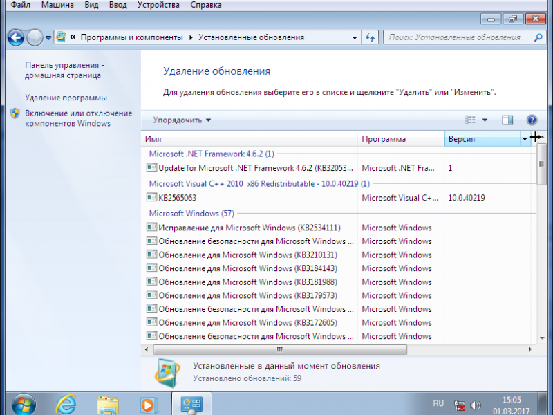553x415 pixels.
Task: Select the KB2565063 update row
Action: pyautogui.click(x=339, y=198)
